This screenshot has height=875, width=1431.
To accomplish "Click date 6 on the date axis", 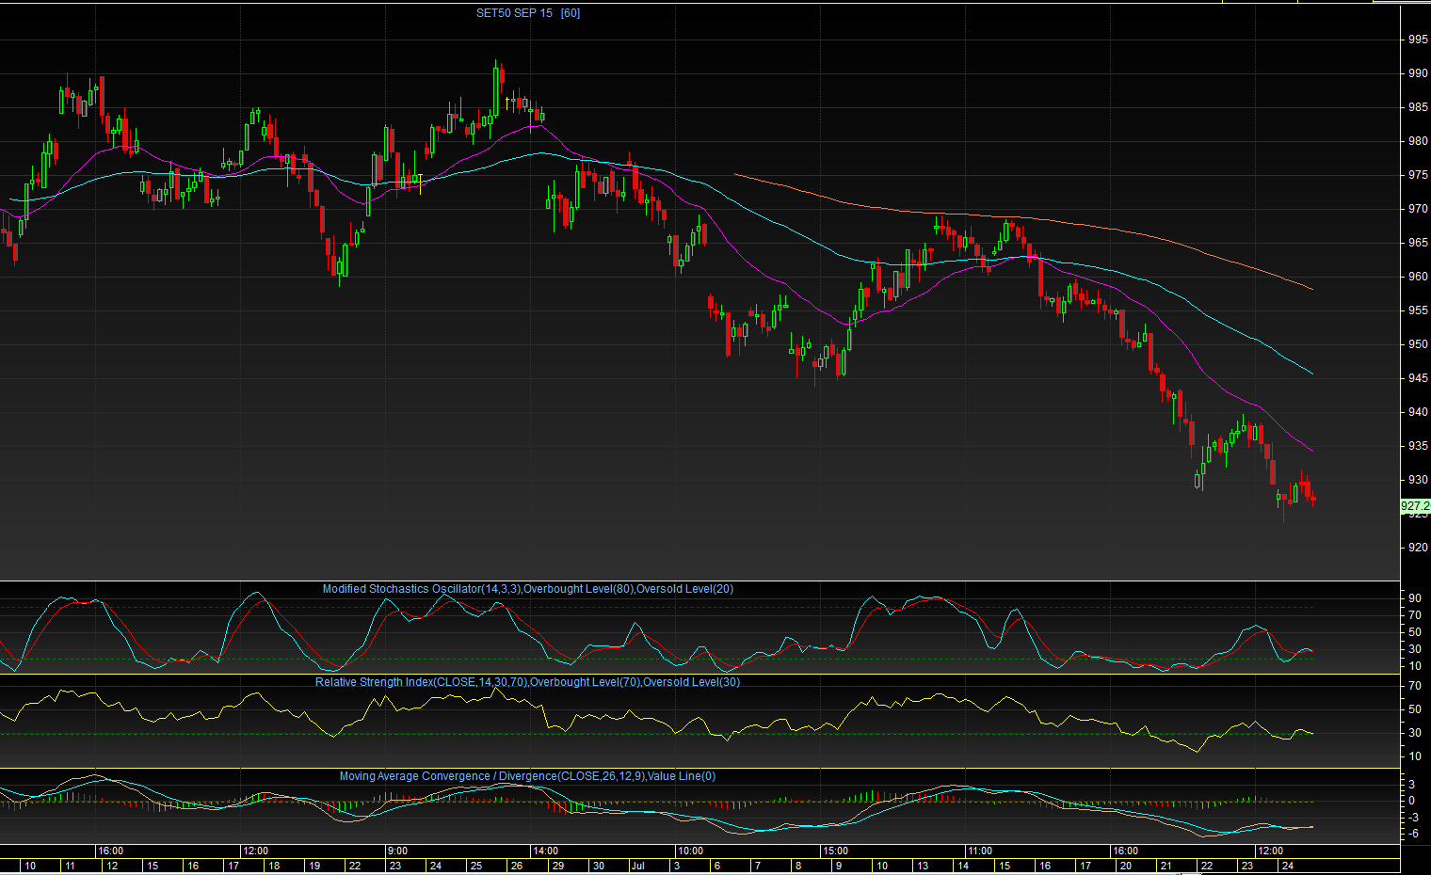I will (x=717, y=866).
